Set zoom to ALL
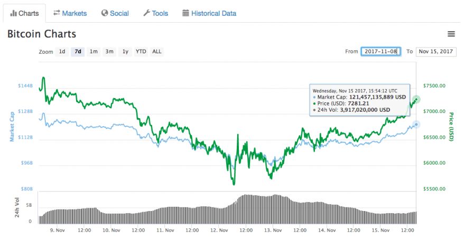 [x=157, y=52]
